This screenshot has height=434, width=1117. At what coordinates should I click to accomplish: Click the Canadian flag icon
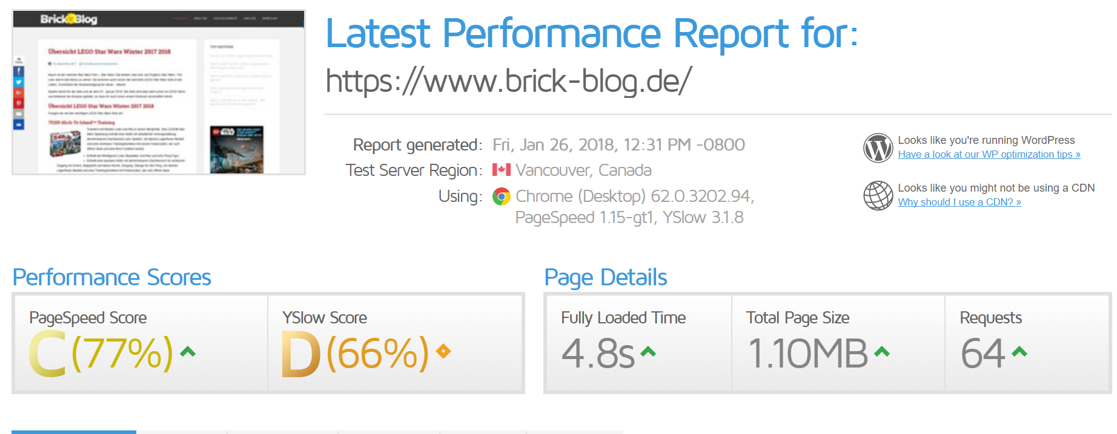(502, 170)
